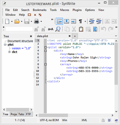Click the XML lexer status field
Screen dimensions: 120x125
point(84,120)
